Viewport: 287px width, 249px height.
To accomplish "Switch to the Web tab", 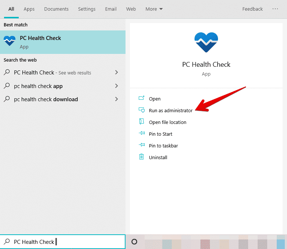I will (131, 9).
